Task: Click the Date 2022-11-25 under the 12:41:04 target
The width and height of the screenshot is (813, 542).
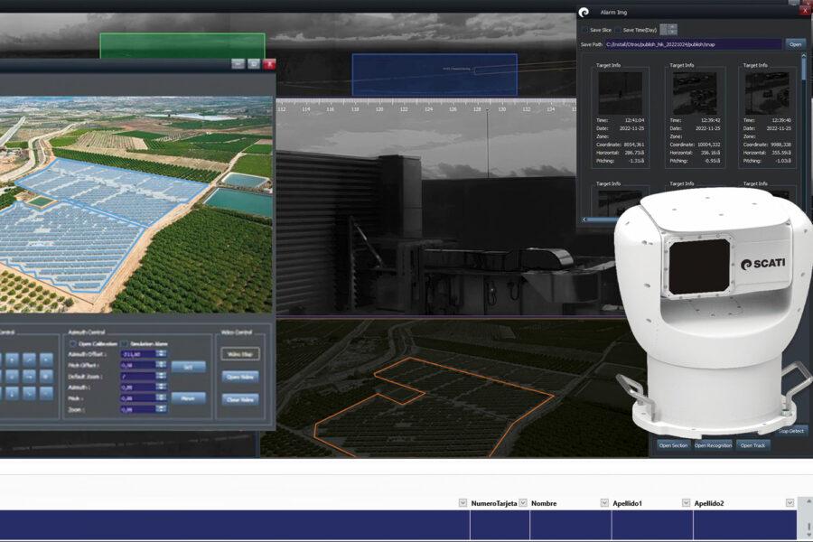Action: point(632,128)
